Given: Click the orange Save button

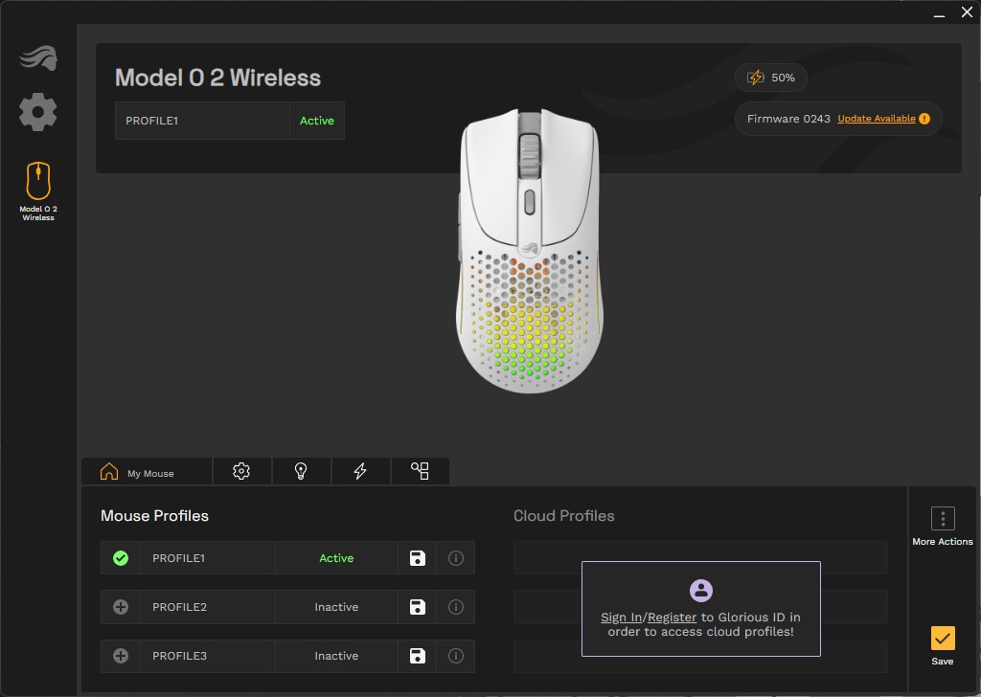Looking at the screenshot, I should click(x=943, y=639).
